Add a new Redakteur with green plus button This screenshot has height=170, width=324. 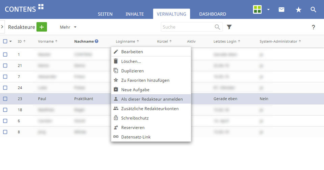(x=42, y=27)
